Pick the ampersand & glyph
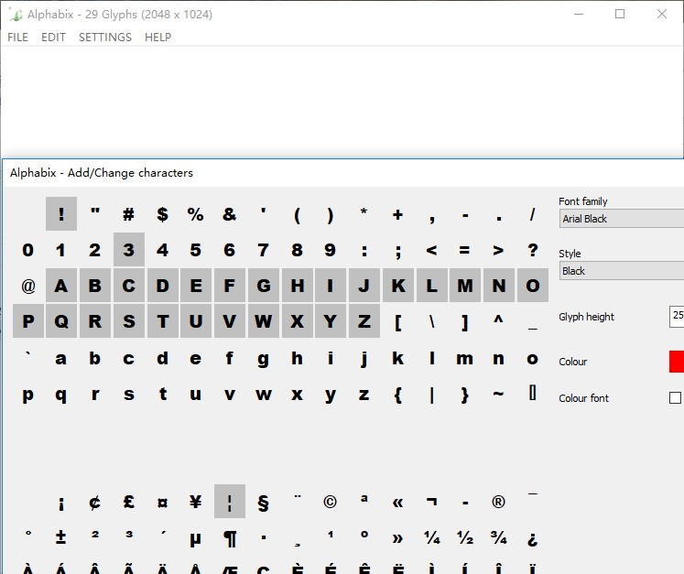The height and width of the screenshot is (574, 684). (x=229, y=214)
